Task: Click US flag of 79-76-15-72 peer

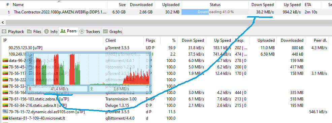Action: click(5, 112)
